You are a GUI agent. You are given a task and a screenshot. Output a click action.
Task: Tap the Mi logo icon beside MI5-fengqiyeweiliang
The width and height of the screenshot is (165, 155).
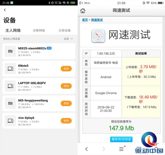coord(10,103)
